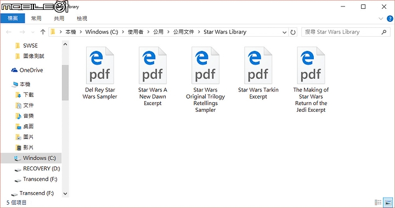395x208 pixels.
Task: Click the search magnifier icon
Action: (384, 32)
